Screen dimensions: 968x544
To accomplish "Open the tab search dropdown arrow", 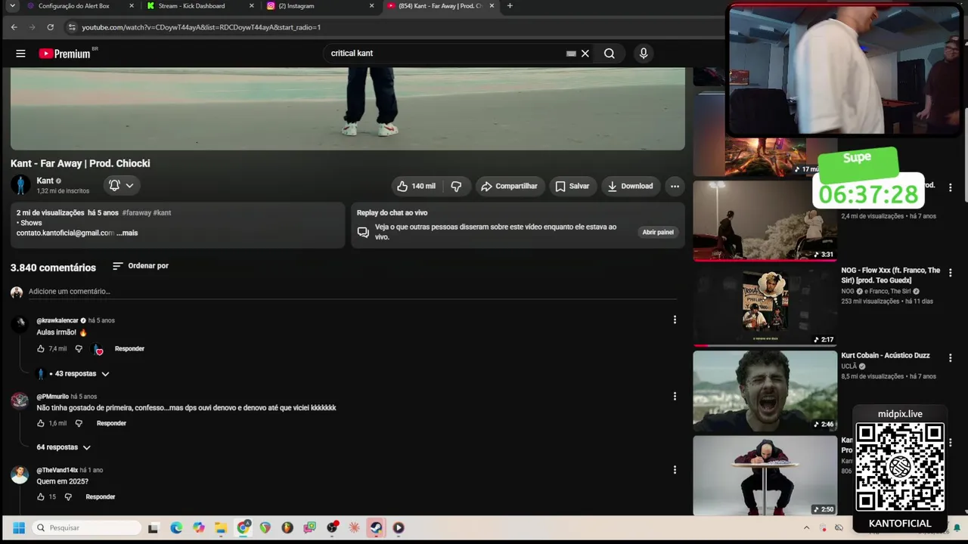I will tap(12, 6).
